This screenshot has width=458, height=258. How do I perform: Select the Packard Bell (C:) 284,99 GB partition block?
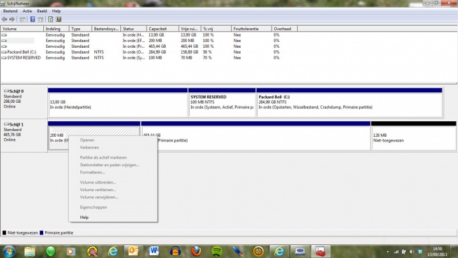pos(349,102)
